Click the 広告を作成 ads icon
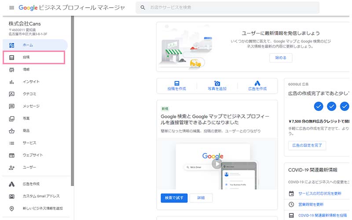Viewport: 352px width, 220px height. (257, 83)
